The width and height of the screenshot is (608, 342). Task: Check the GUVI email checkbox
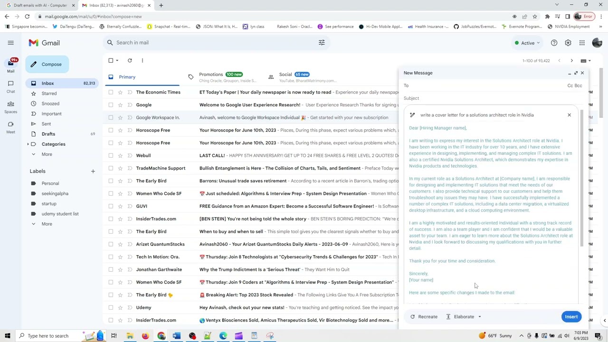click(x=111, y=206)
